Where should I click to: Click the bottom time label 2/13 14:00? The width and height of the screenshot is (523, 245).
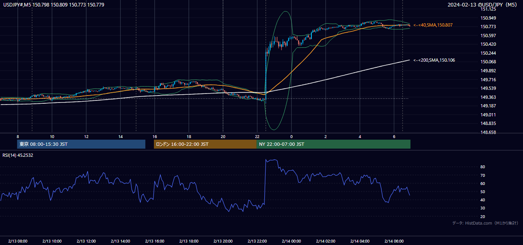[120, 241]
